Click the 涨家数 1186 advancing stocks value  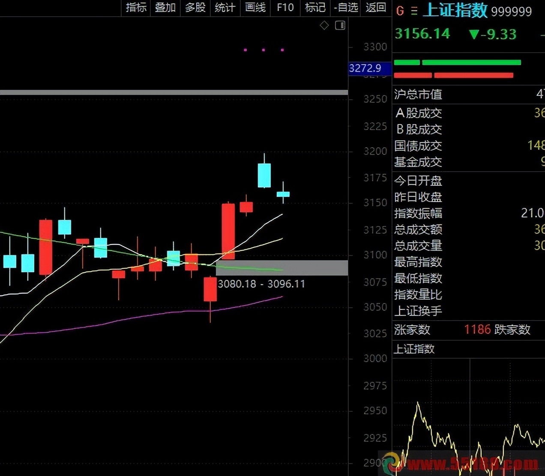[x=477, y=329]
